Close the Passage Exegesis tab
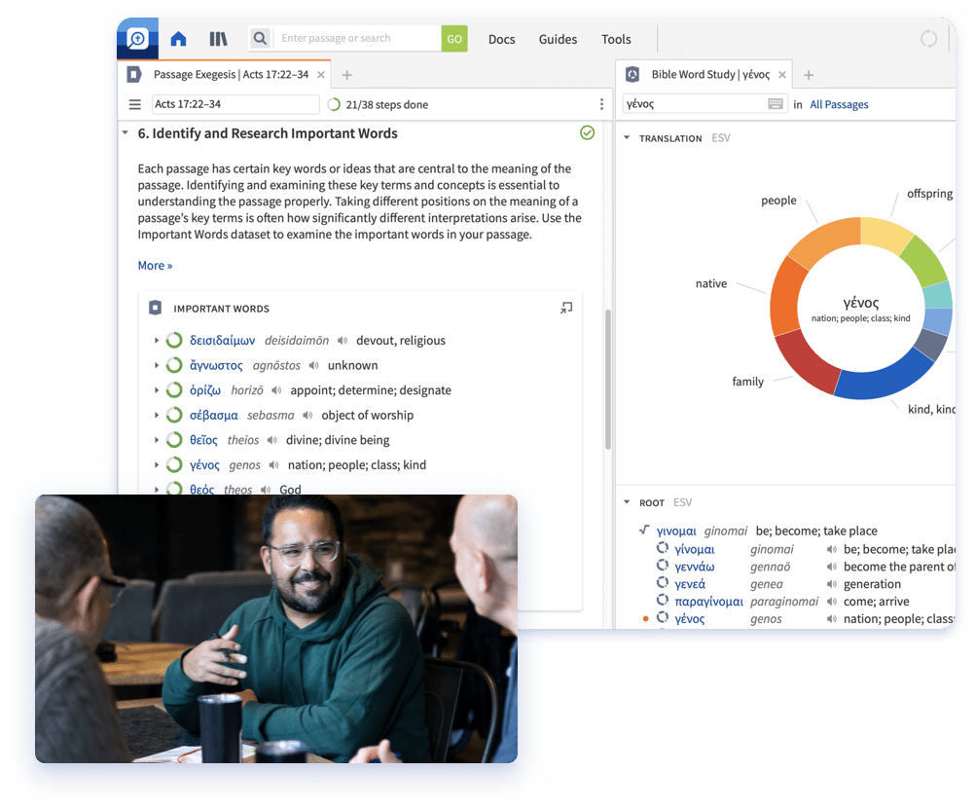 321,75
